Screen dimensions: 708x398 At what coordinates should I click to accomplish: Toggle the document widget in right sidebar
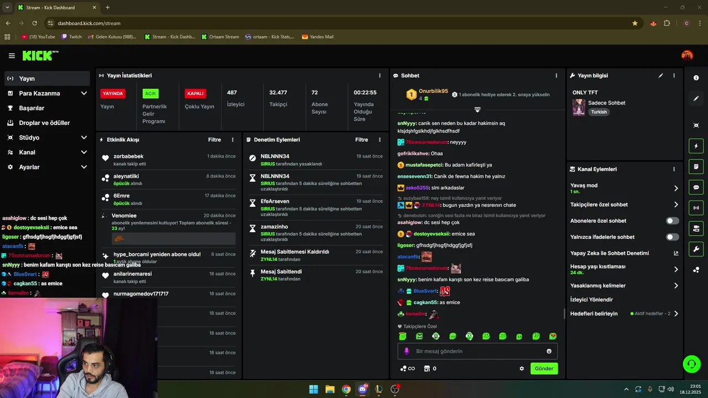(x=696, y=167)
